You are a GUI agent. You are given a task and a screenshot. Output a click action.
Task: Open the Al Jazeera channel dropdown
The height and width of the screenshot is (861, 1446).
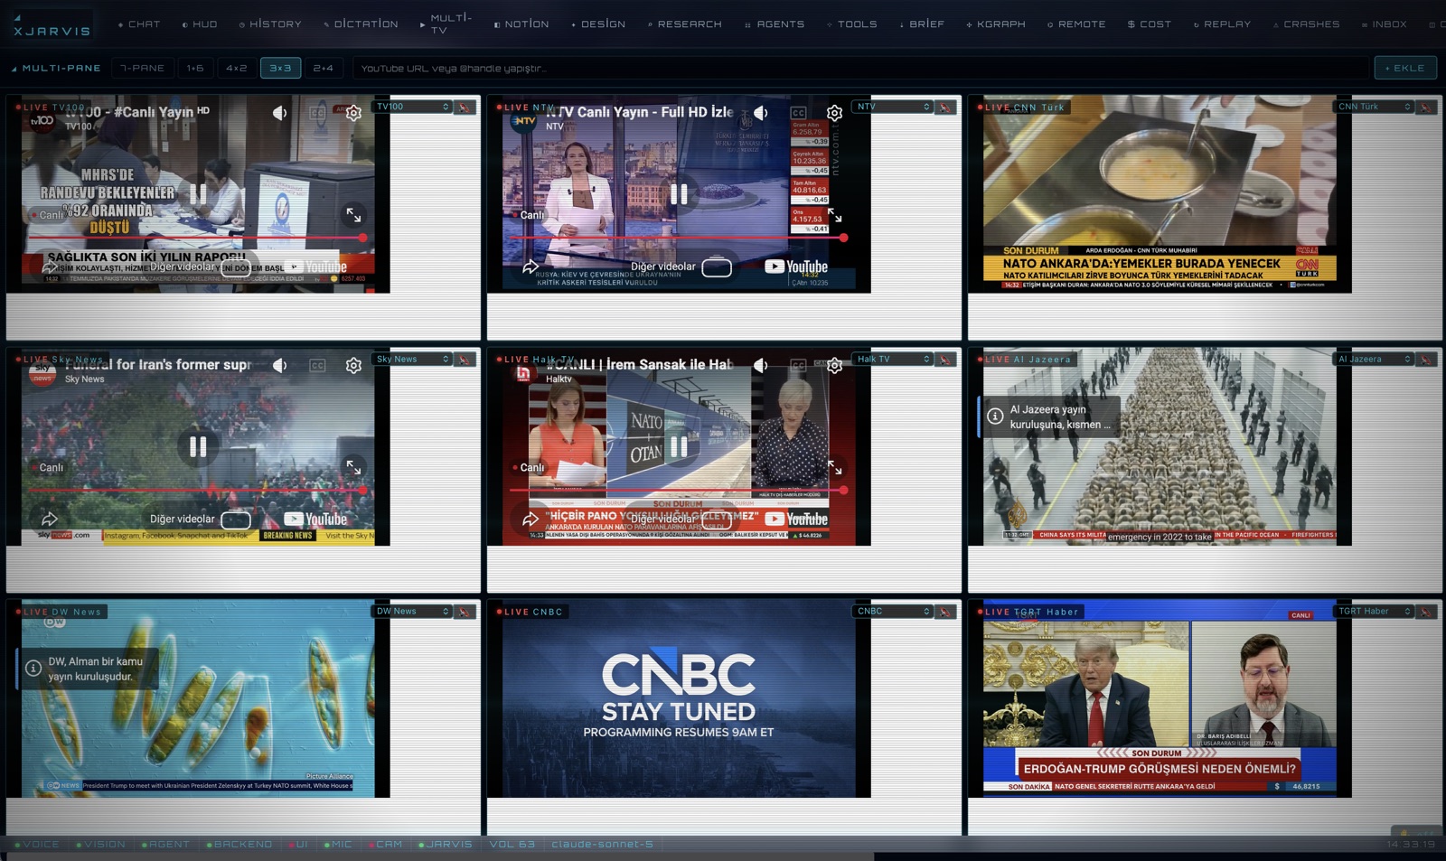(x=1374, y=359)
